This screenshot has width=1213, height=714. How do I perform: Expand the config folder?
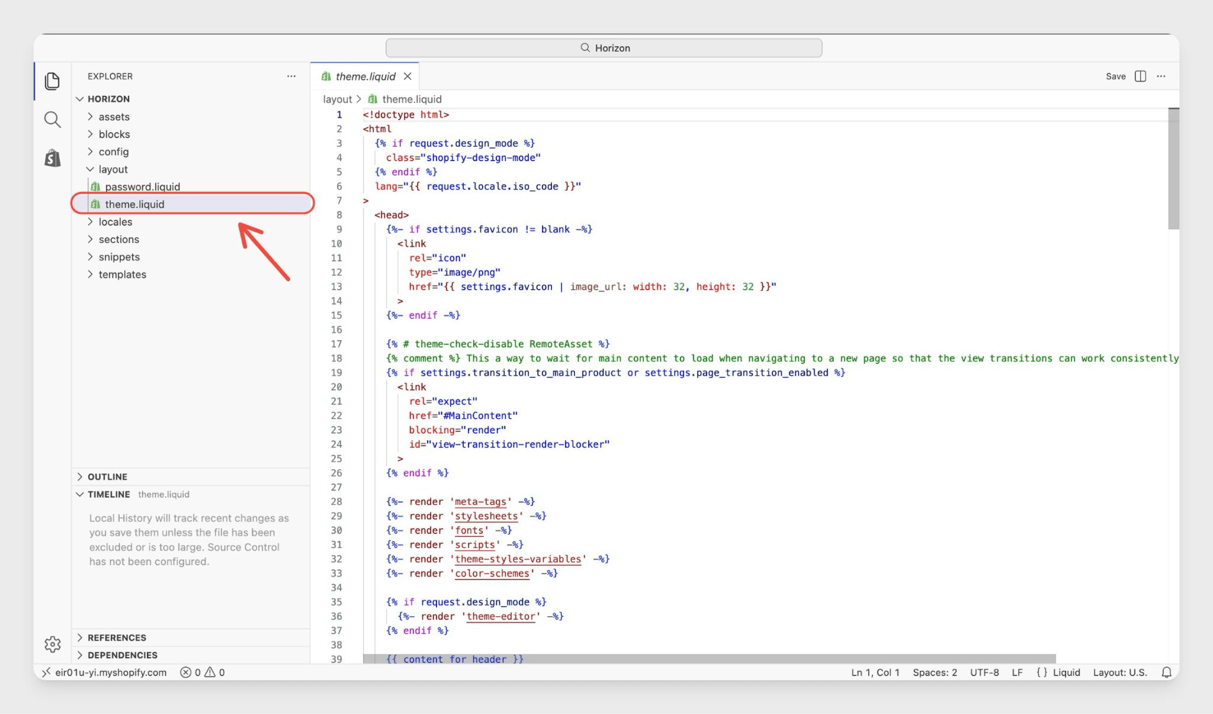tap(90, 152)
